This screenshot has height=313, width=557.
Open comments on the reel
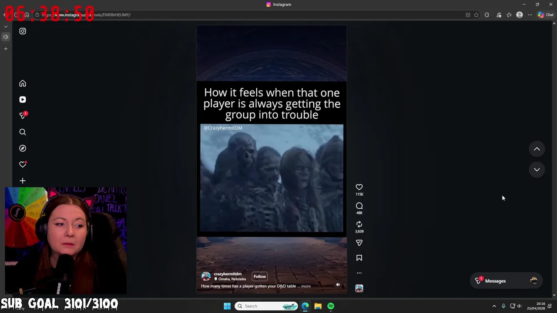coord(359,206)
